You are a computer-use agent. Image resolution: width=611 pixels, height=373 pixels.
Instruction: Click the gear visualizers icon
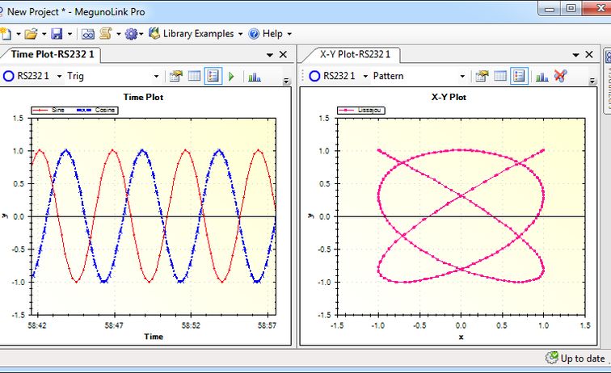(x=131, y=34)
